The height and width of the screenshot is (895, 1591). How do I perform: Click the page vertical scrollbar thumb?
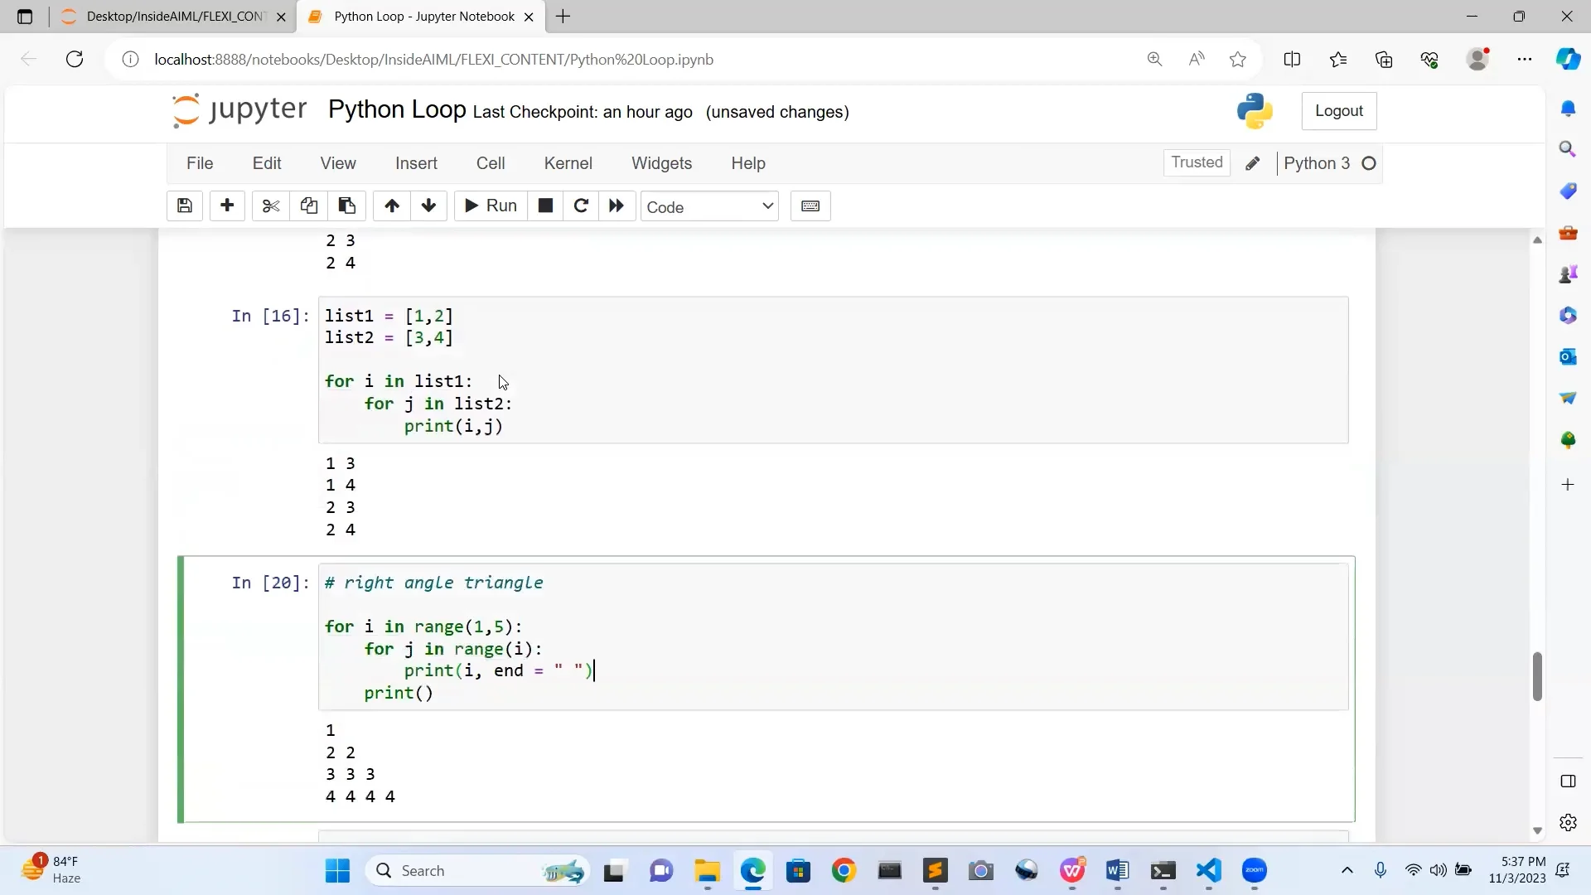(1537, 676)
